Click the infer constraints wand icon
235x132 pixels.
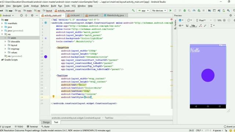tap(205, 26)
